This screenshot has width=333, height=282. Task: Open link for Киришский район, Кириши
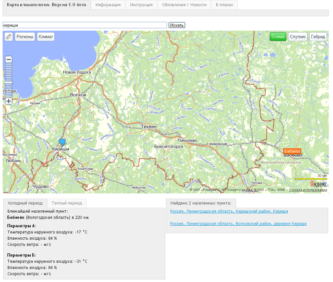pyautogui.click(x=229, y=211)
